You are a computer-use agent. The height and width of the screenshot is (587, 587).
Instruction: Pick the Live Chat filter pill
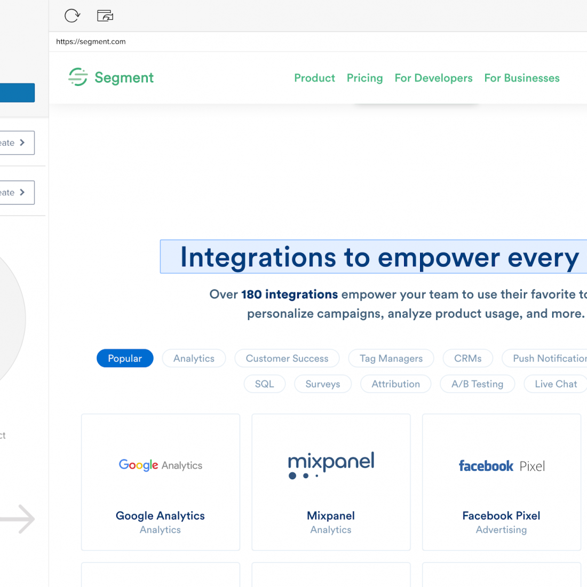click(x=556, y=384)
